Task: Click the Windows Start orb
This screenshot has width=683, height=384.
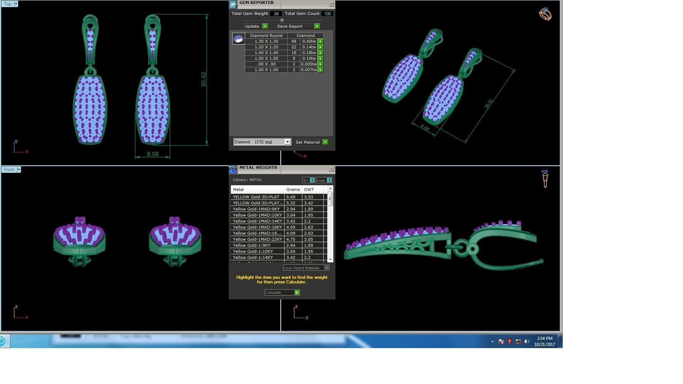Action: [x=2, y=341]
